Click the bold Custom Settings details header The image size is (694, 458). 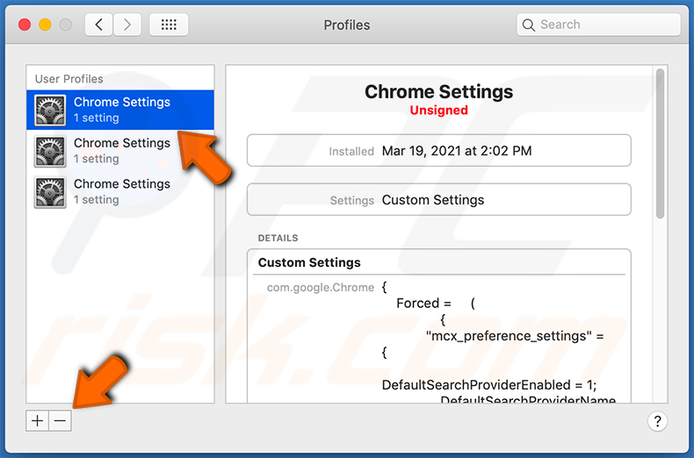309,262
